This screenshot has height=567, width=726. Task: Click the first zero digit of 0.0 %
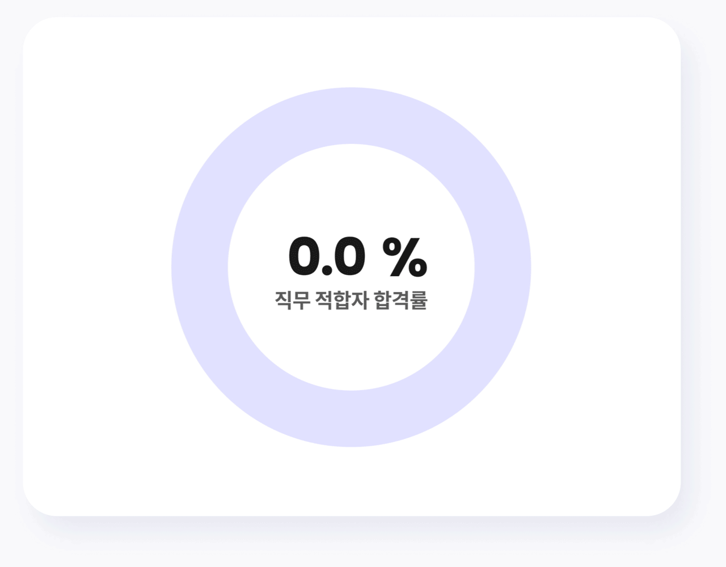[305, 257]
